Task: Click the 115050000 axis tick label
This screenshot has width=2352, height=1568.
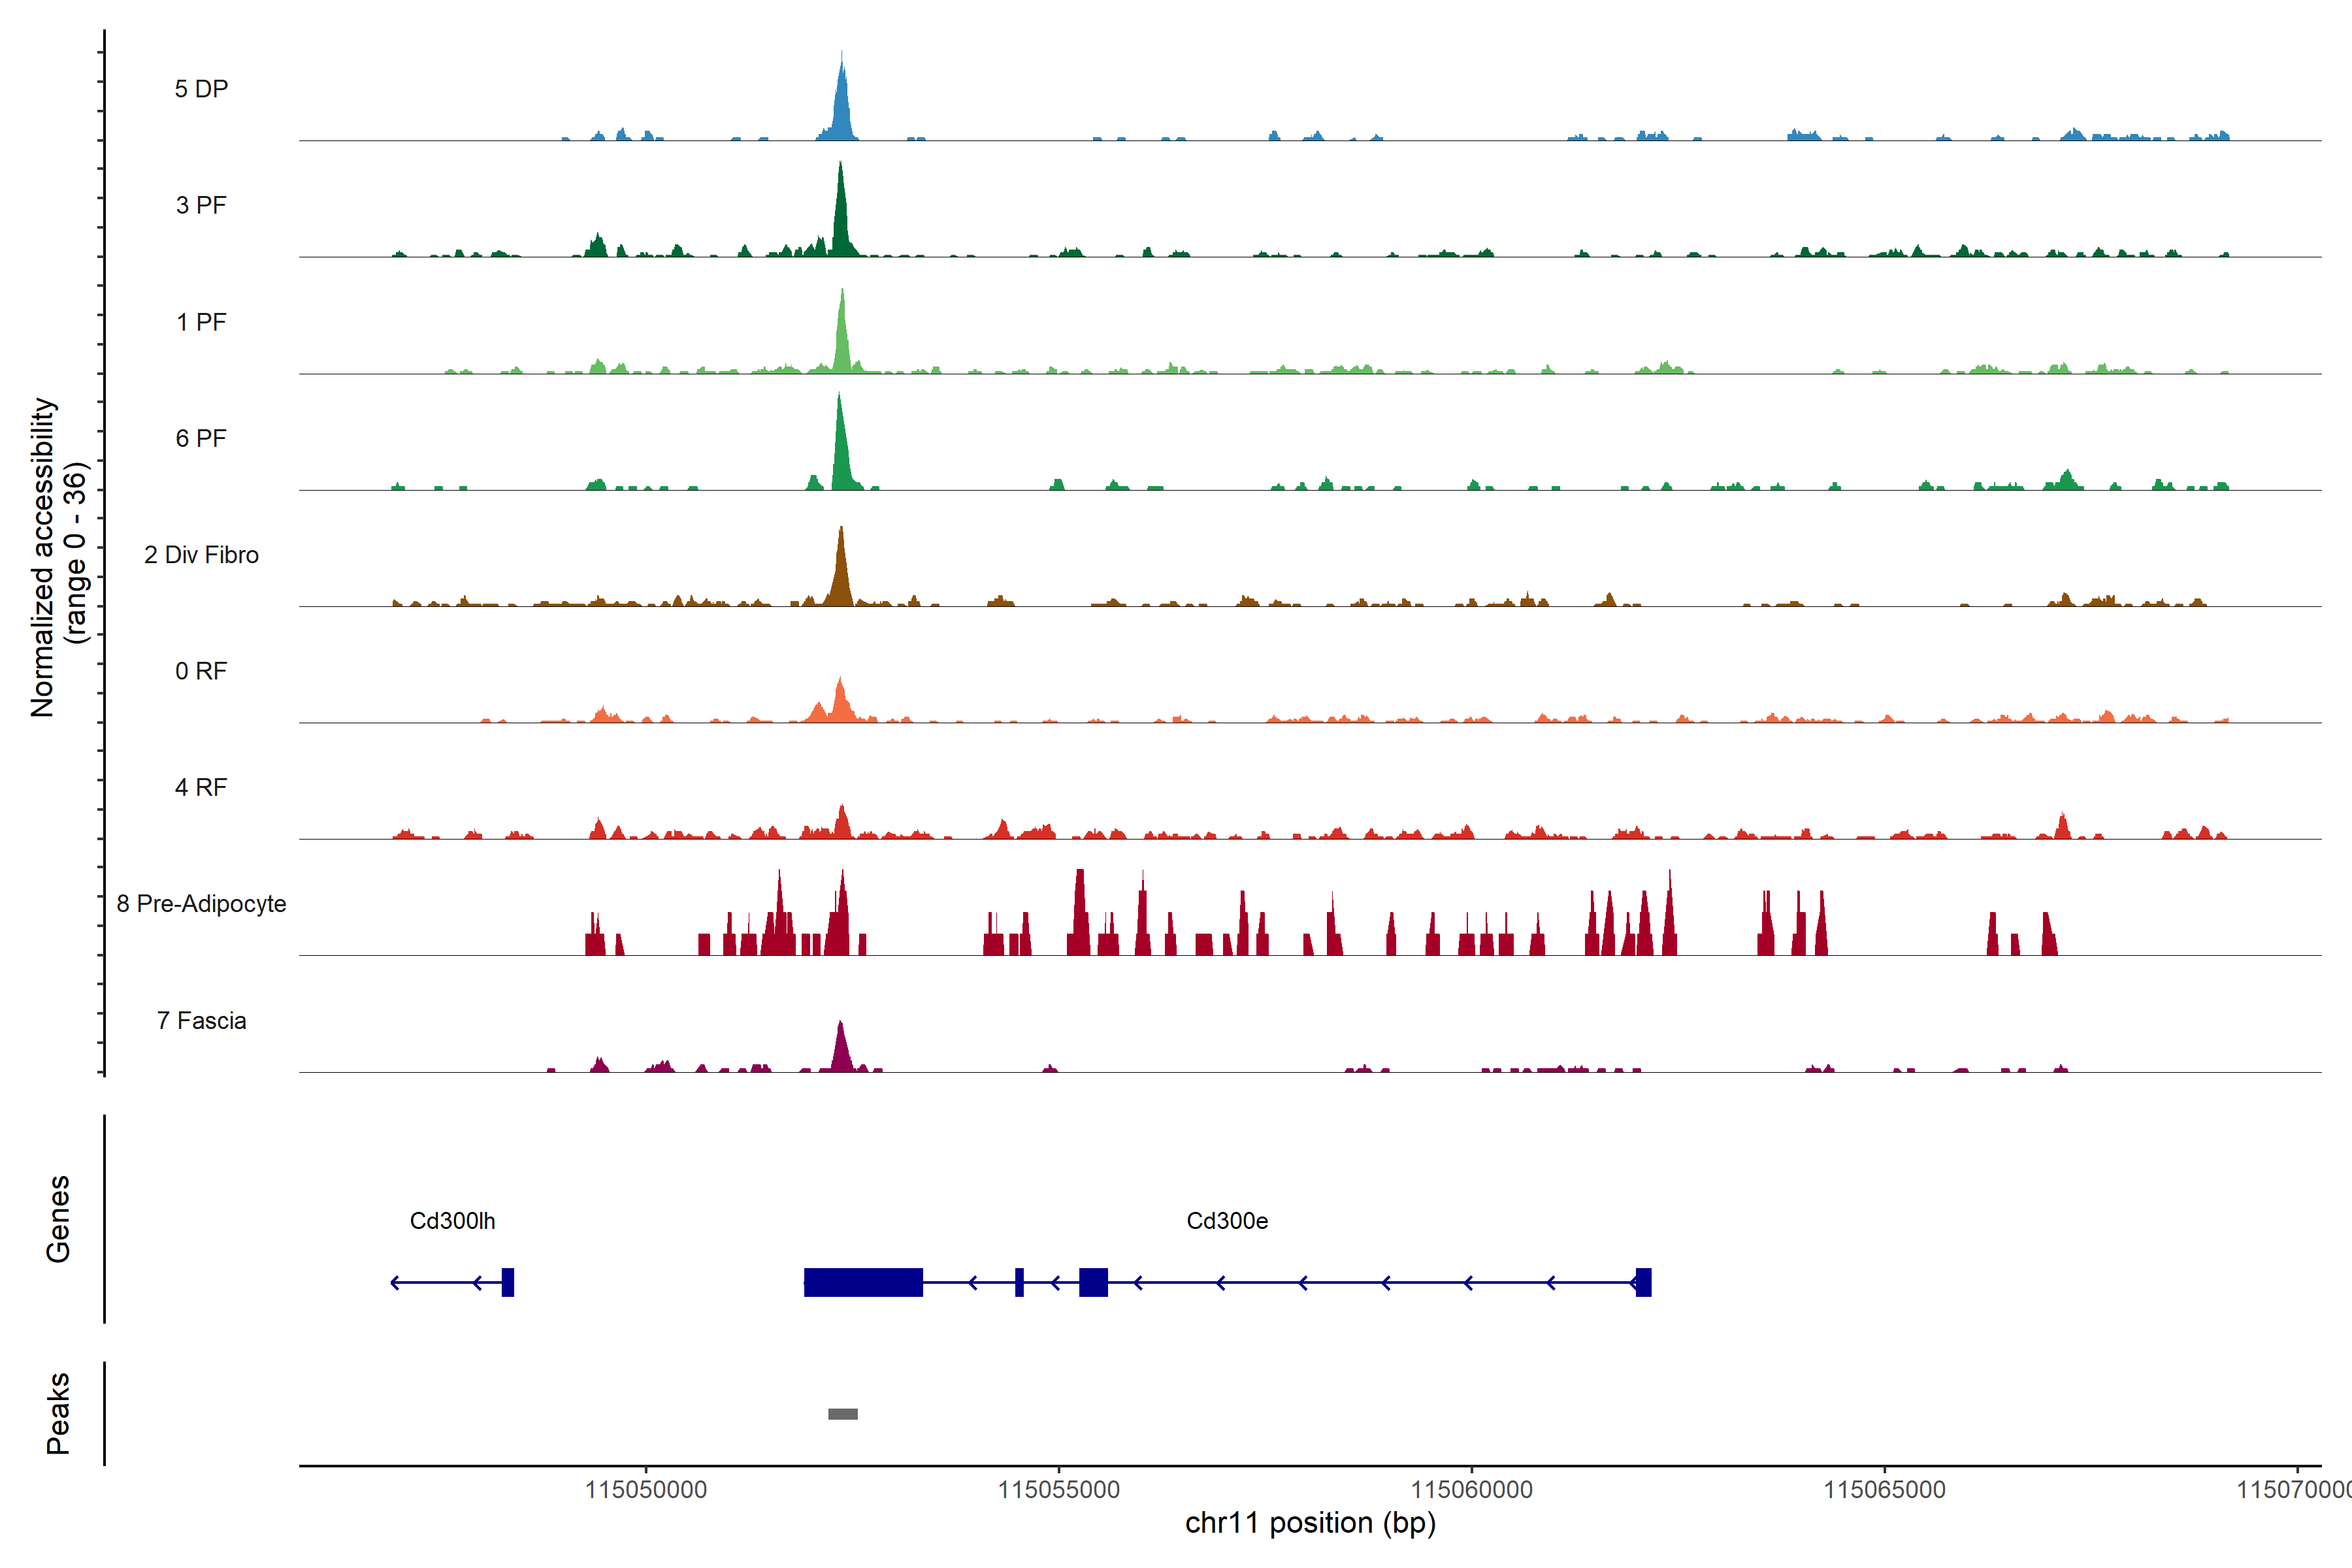Action: (x=645, y=1489)
